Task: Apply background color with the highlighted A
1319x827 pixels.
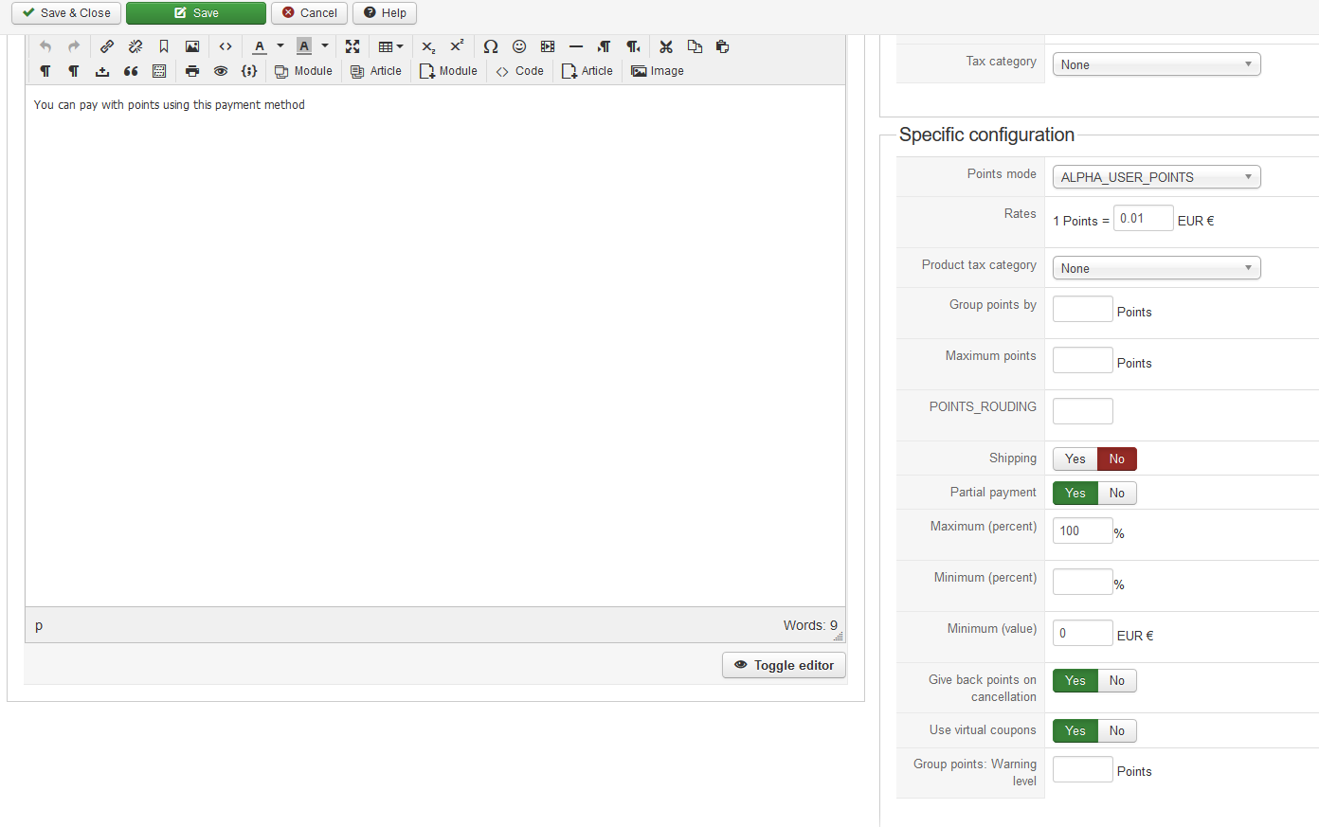Action: click(x=304, y=46)
